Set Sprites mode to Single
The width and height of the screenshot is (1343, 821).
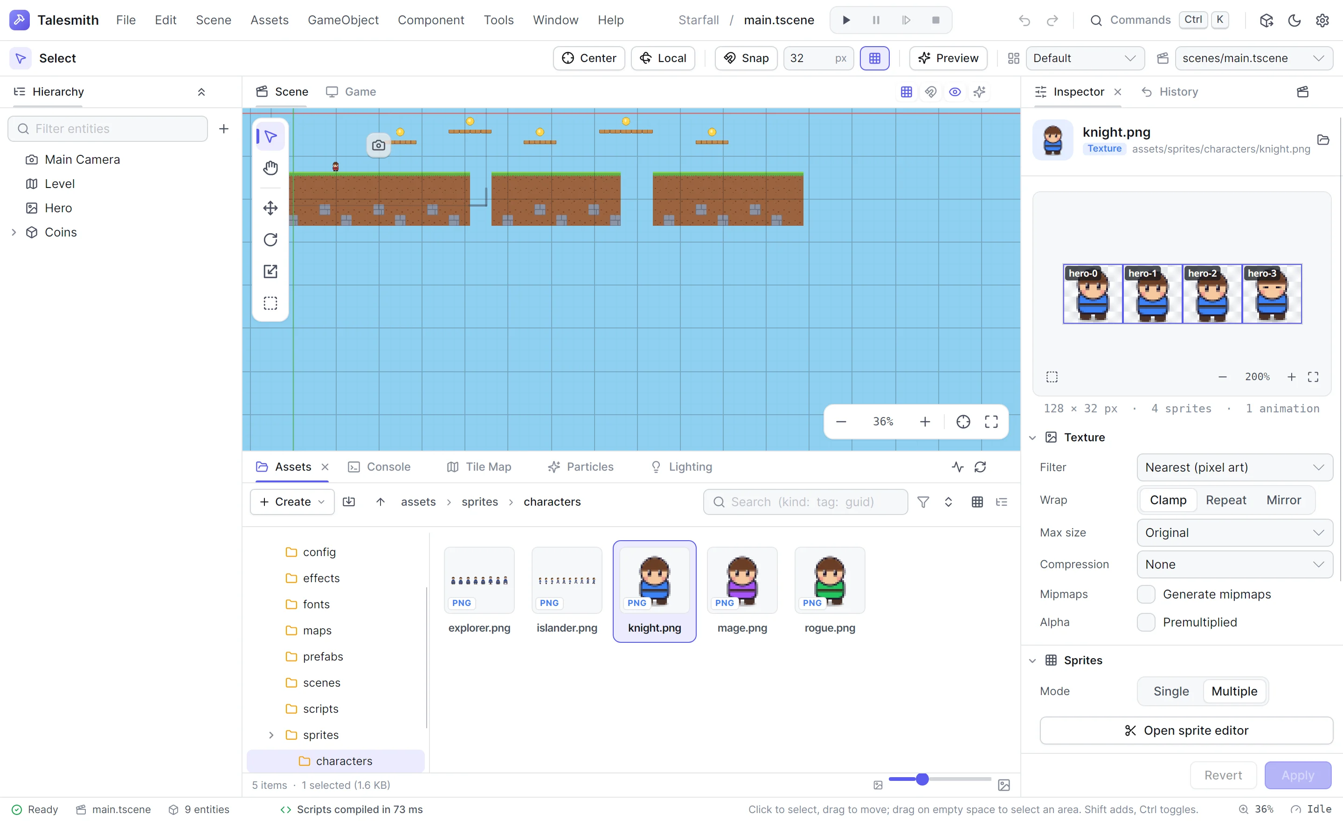coord(1171,691)
